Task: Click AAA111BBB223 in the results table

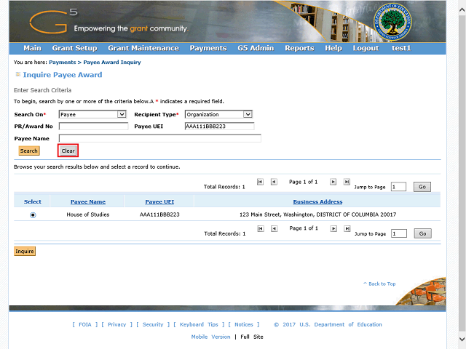Action: pyautogui.click(x=159, y=214)
